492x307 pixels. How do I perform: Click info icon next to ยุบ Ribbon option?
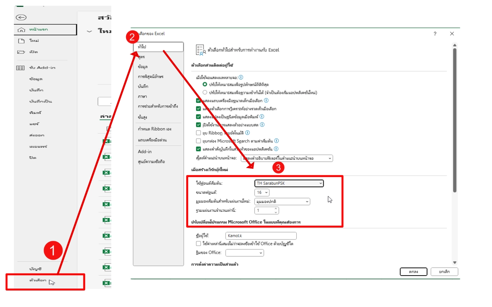(x=247, y=133)
